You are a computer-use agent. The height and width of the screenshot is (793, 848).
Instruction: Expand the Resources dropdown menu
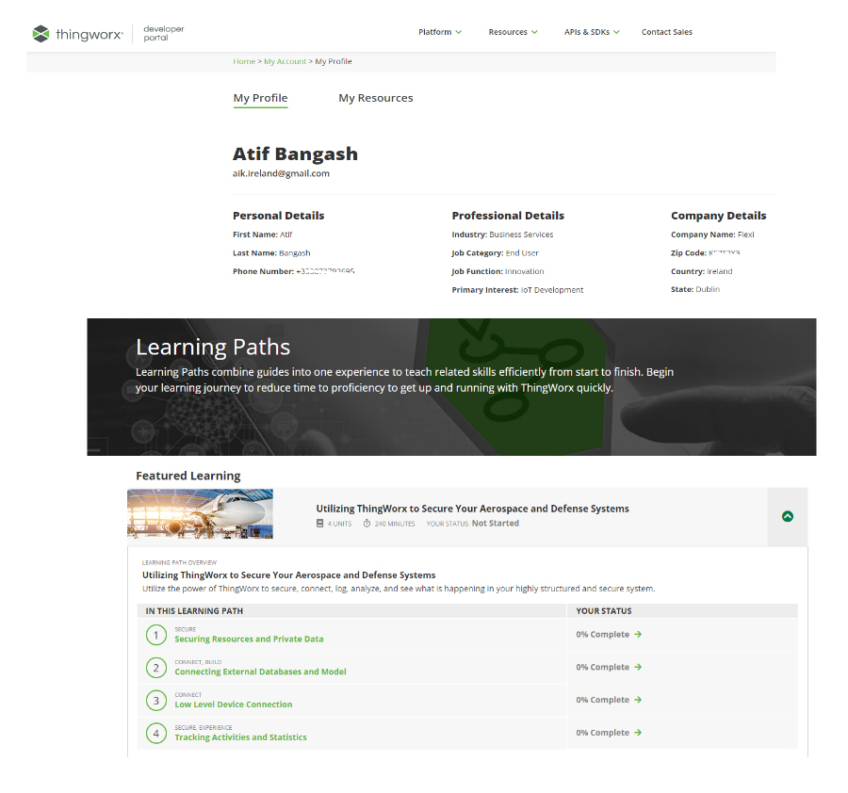tap(513, 32)
